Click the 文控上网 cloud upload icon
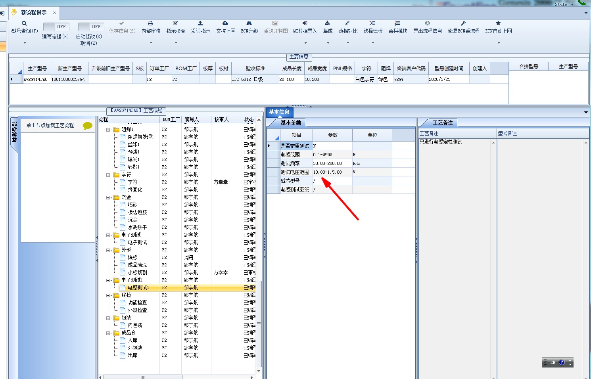This screenshot has width=591, height=379. point(225,23)
